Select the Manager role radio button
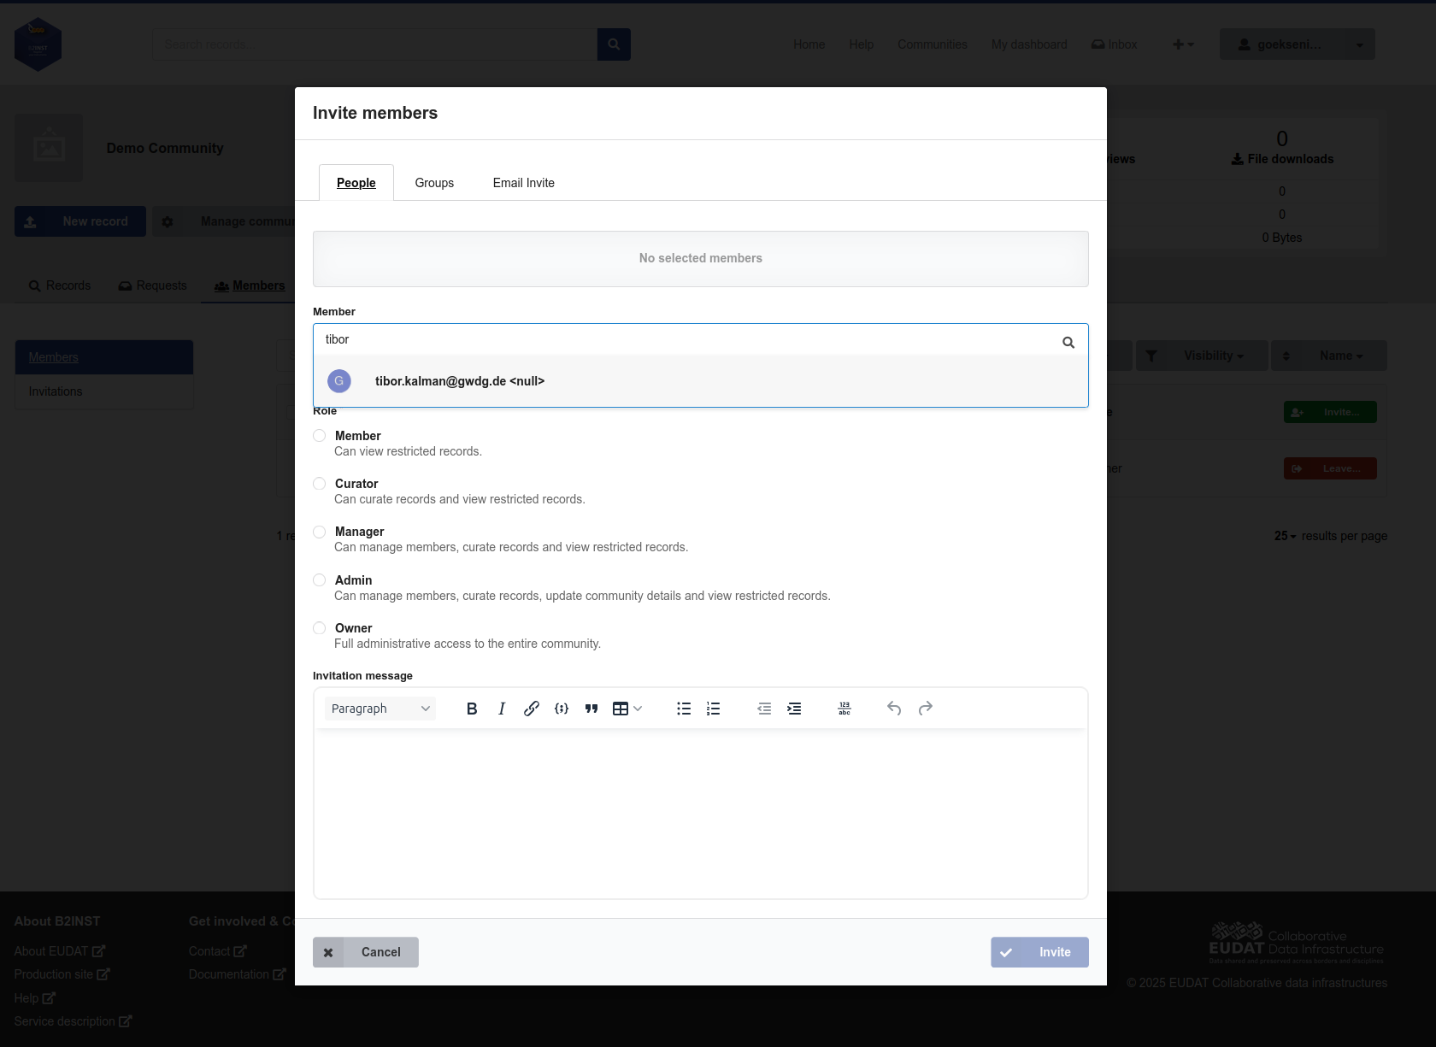1436x1047 pixels. tap(320, 532)
